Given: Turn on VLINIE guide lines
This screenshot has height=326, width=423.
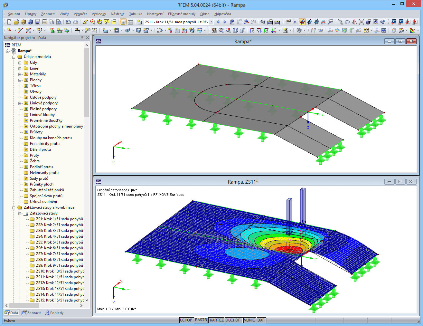Looking at the screenshot, I should point(249,320).
